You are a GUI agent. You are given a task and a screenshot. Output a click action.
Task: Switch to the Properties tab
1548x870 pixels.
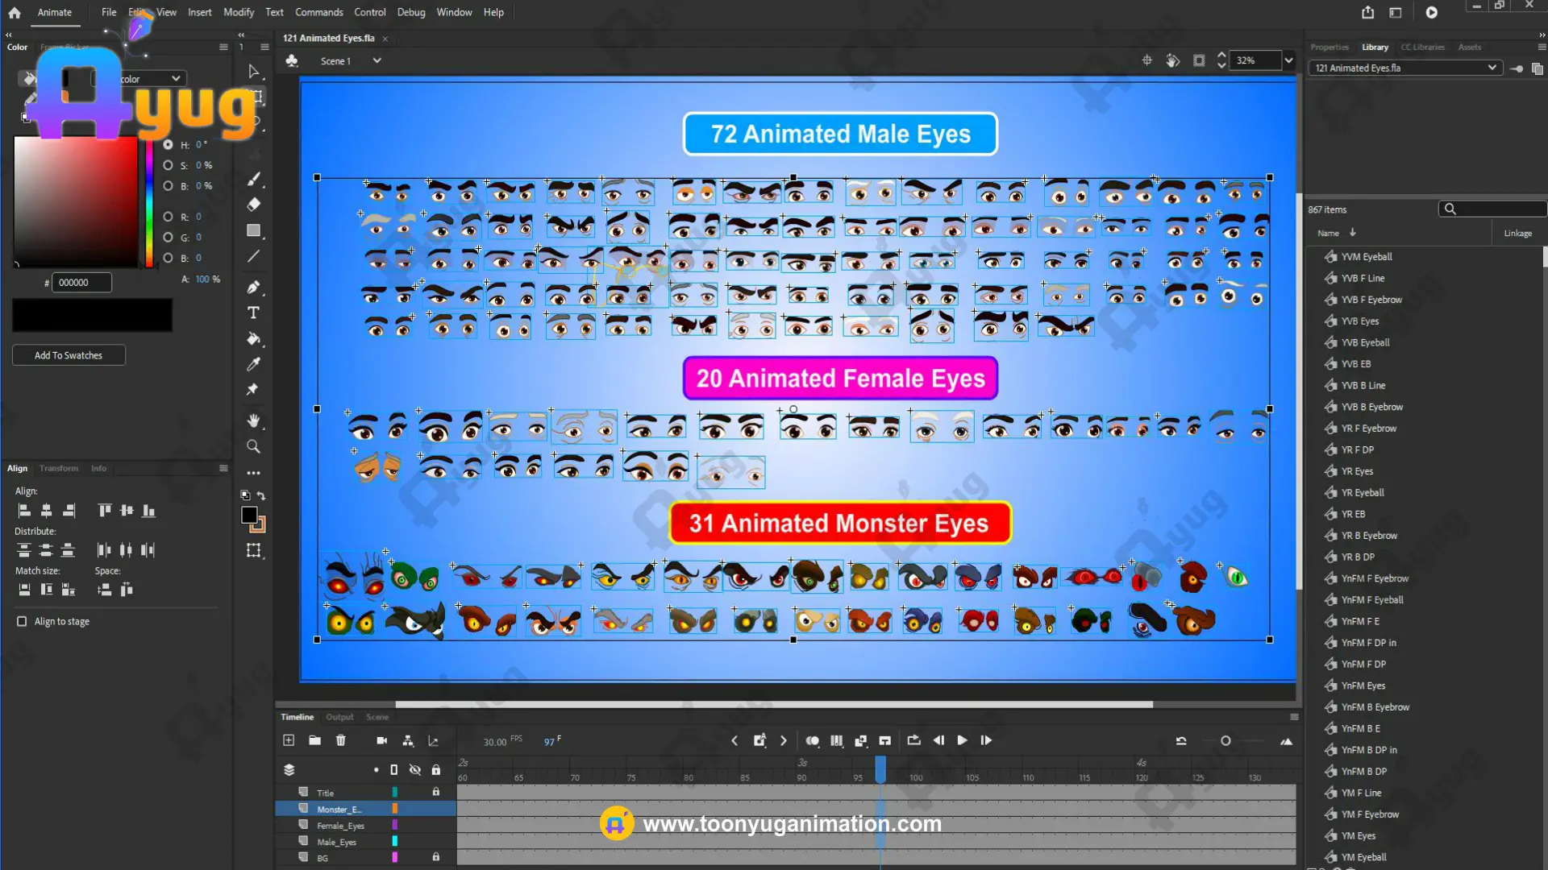click(1329, 47)
